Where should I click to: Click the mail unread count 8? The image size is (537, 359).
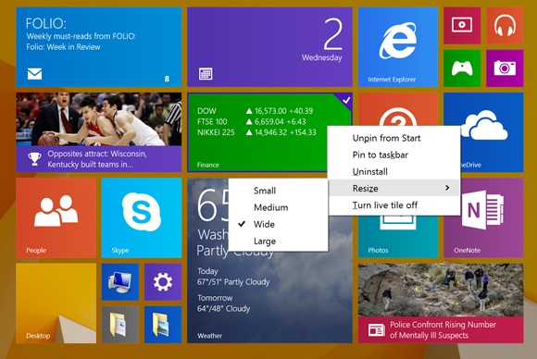[167, 79]
